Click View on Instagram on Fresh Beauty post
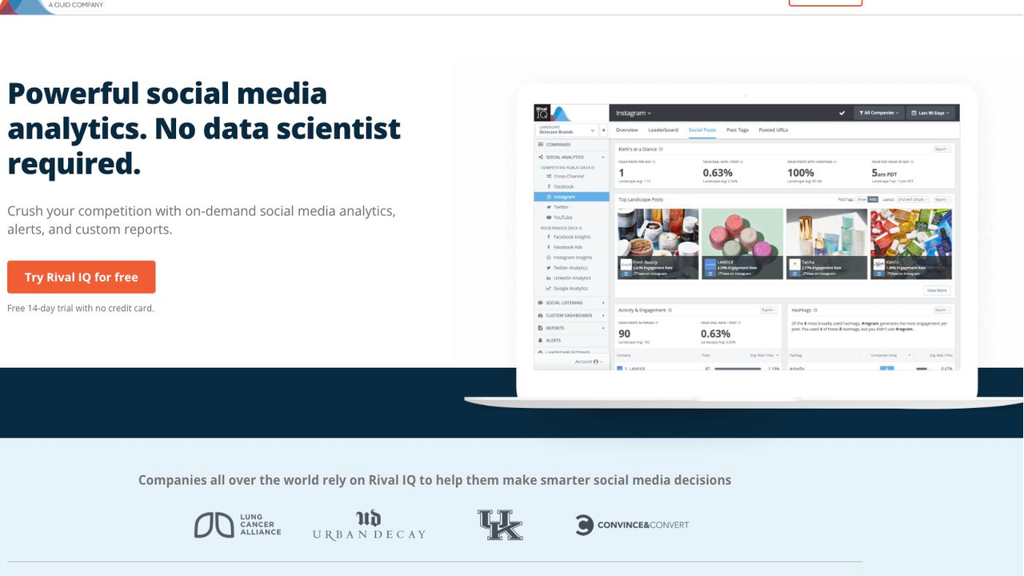This screenshot has width=1024, height=576. (x=652, y=274)
